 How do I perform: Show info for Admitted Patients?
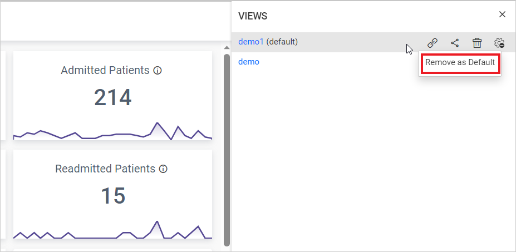tap(158, 71)
